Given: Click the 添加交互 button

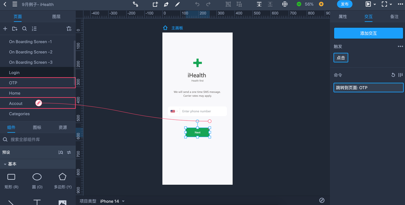Looking at the screenshot, I should pos(369,33).
